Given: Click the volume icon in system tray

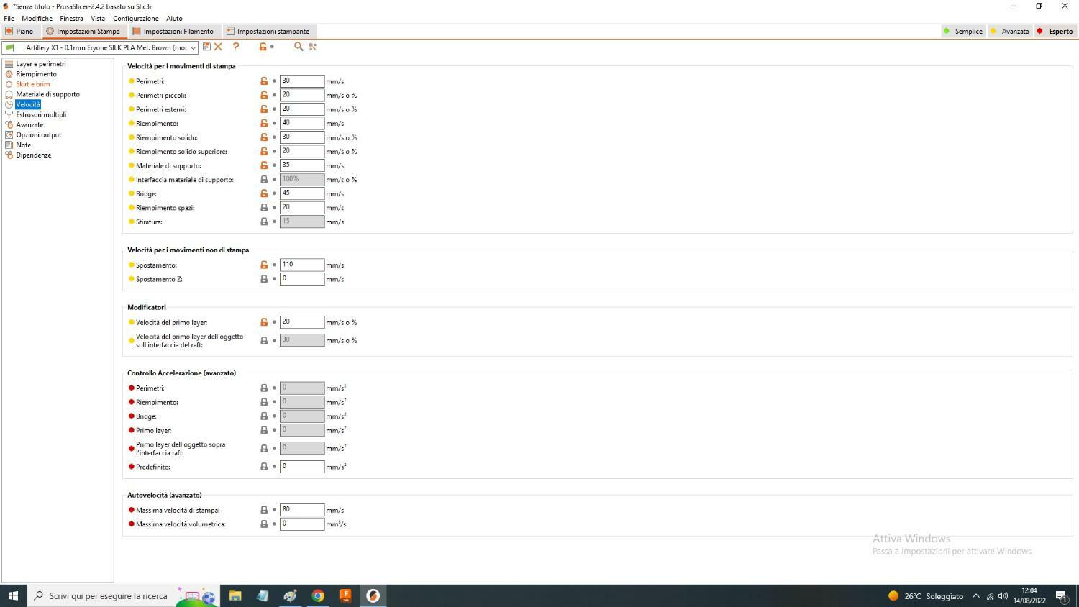Looking at the screenshot, I should [x=1003, y=595].
